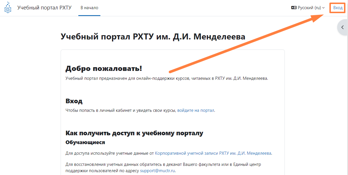Open the Русский (ru) language menu
This screenshot has width=348, height=175.
click(x=309, y=8)
